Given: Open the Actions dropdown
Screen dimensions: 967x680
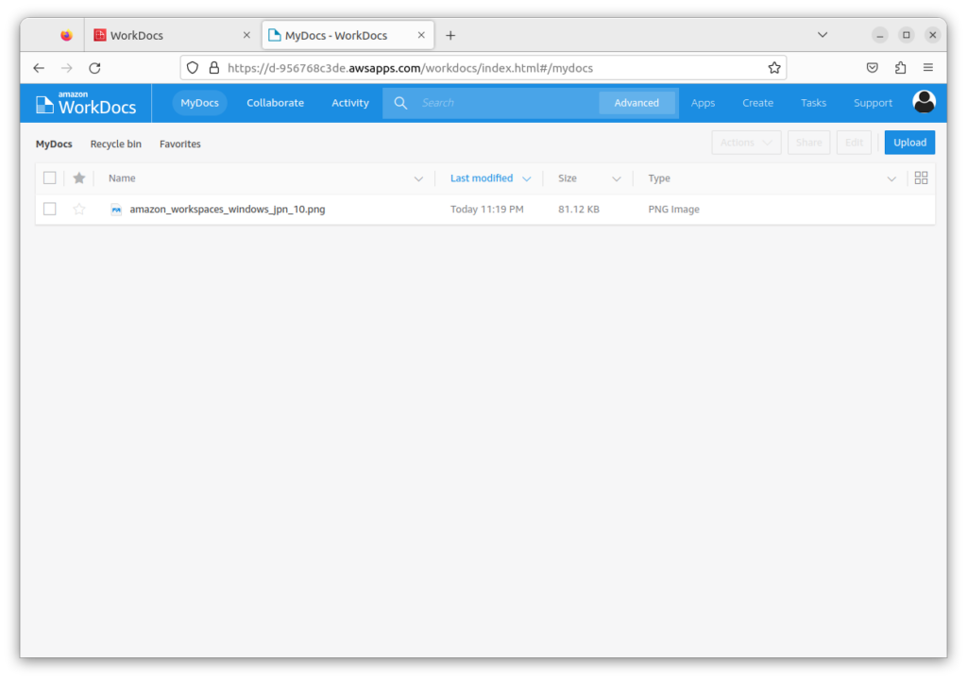Looking at the screenshot, I should pos(745,142).
